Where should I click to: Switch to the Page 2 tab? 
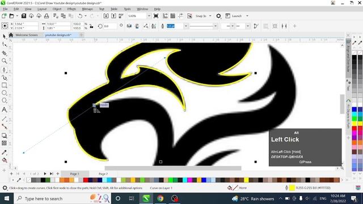pyautogui.click(x=103, y=174)
